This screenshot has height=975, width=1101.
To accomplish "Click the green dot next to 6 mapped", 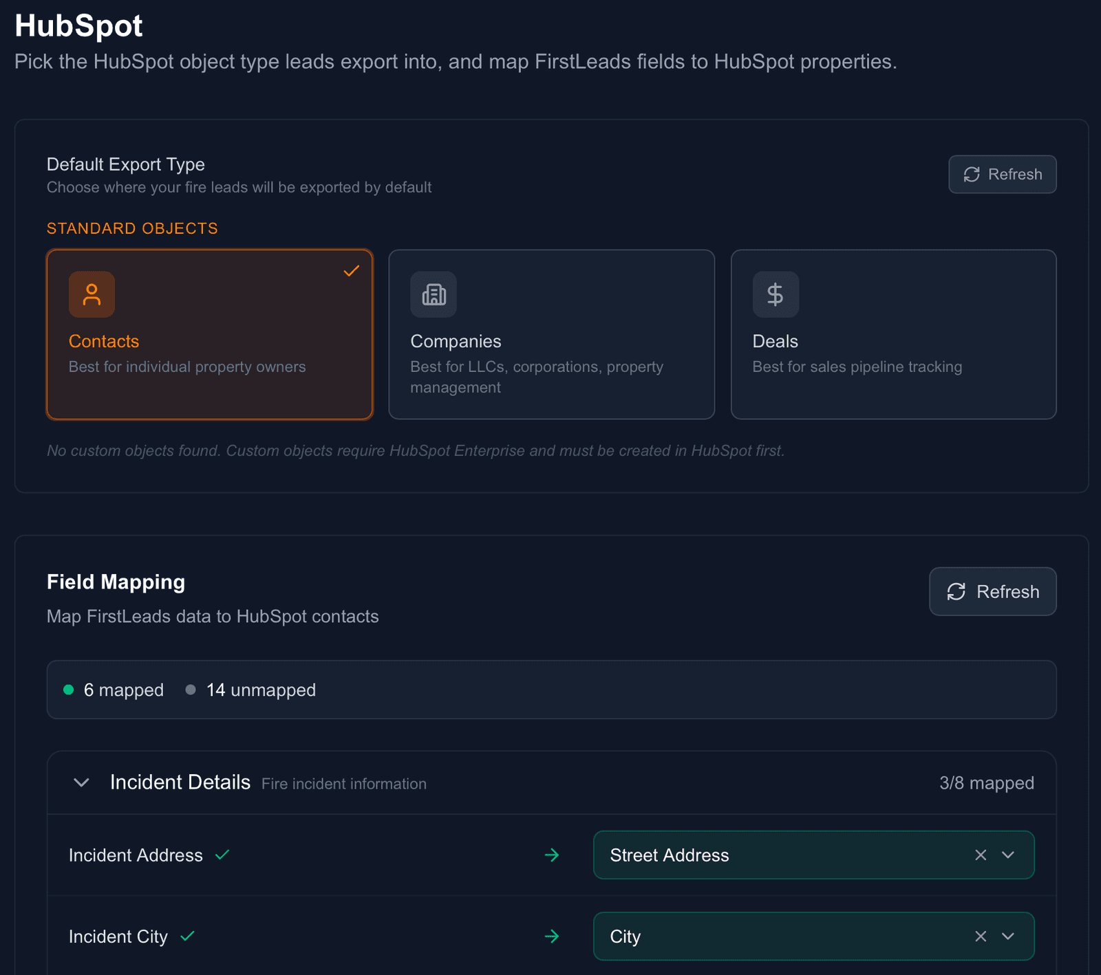I will pyautogui.click(x=68, y=690).
